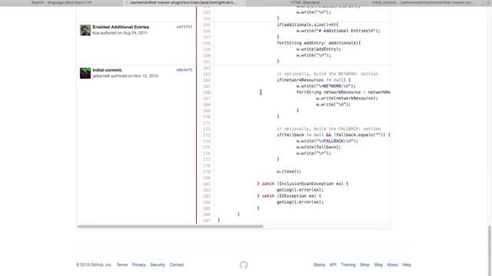This screenshot has width=492, height=276.
Task: Open the Security footer link
Action: pyautogui.click(x=158, y=264)
